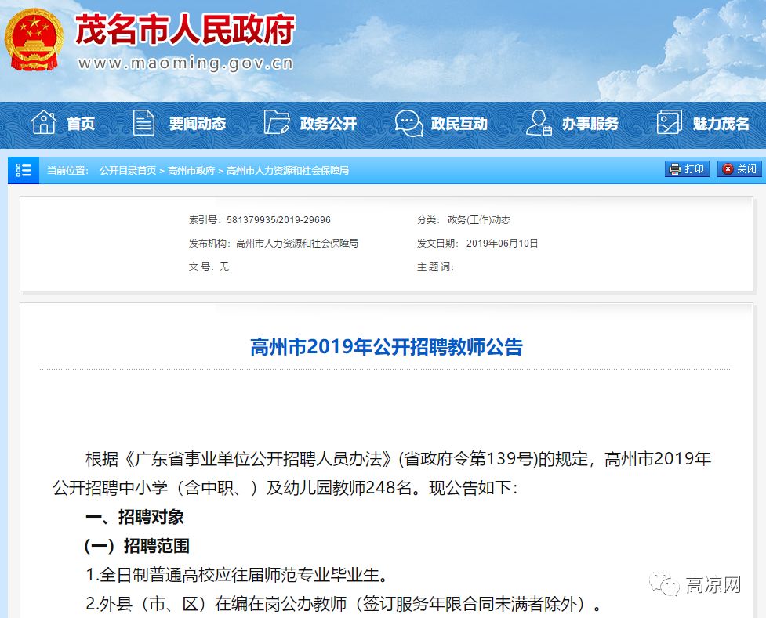Open 政民互动 in the navigation bar
Viewport: 766px width, 618px height.
click(x=459, y=124)
